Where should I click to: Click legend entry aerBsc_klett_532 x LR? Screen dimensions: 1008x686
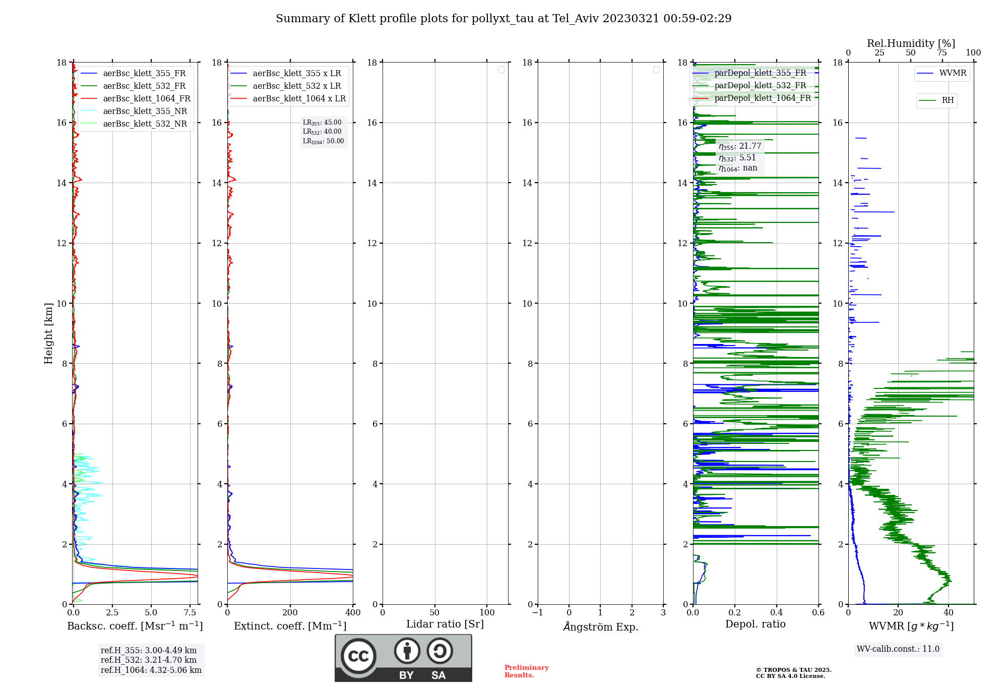pos(286,86)
